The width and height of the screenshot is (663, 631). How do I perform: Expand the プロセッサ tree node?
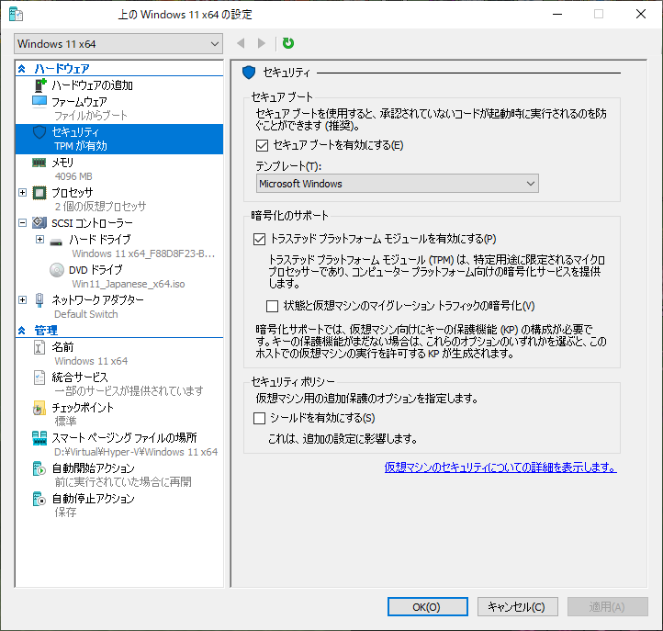(x=22, y=193)
